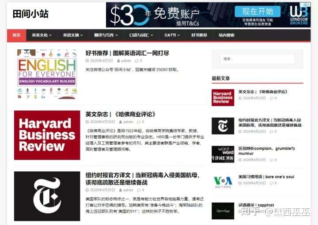Screen dimensions: 318x225
Task: Go to 好书推荐 menu item
Action: click(x=199, y=35)
